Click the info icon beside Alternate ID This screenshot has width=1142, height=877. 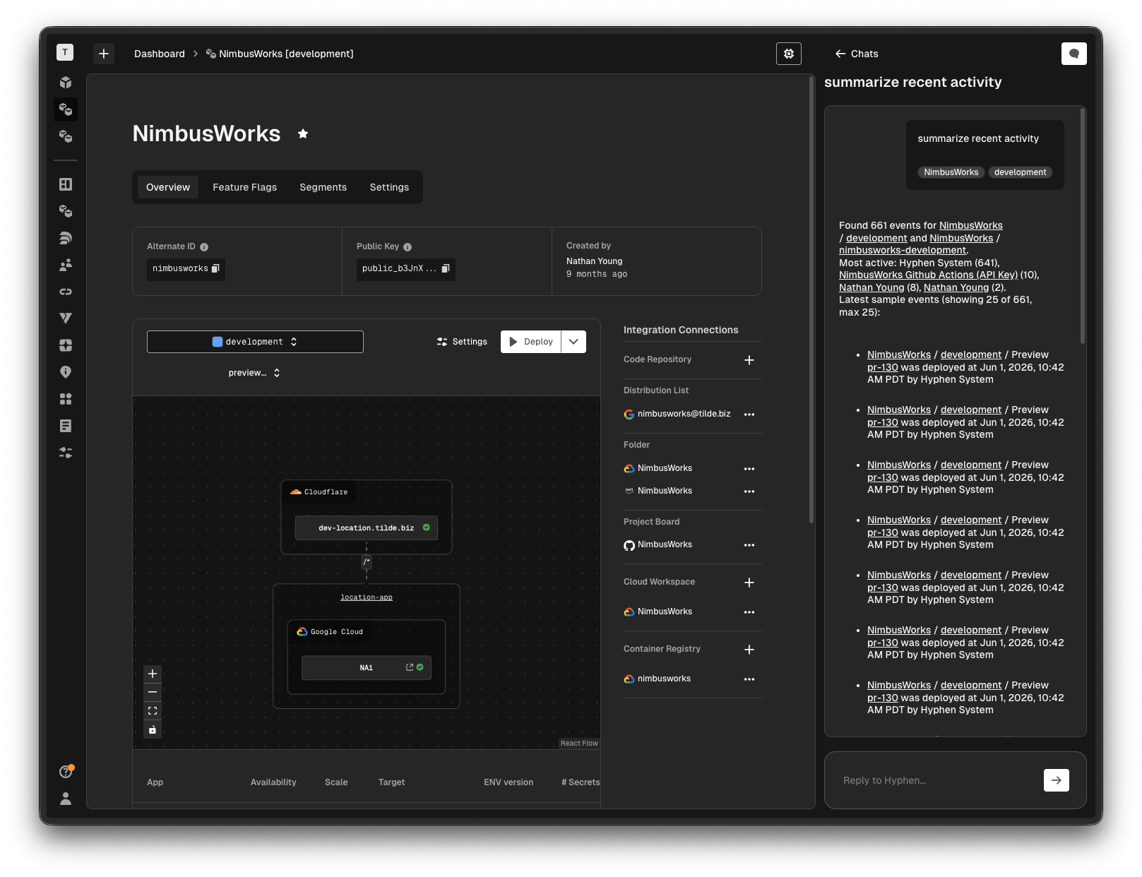click(204, 247)
